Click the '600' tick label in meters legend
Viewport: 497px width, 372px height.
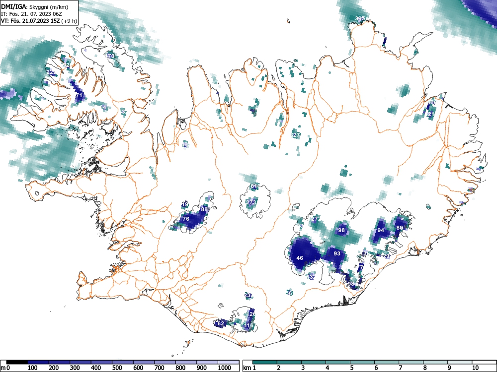[x=138, y=368]
